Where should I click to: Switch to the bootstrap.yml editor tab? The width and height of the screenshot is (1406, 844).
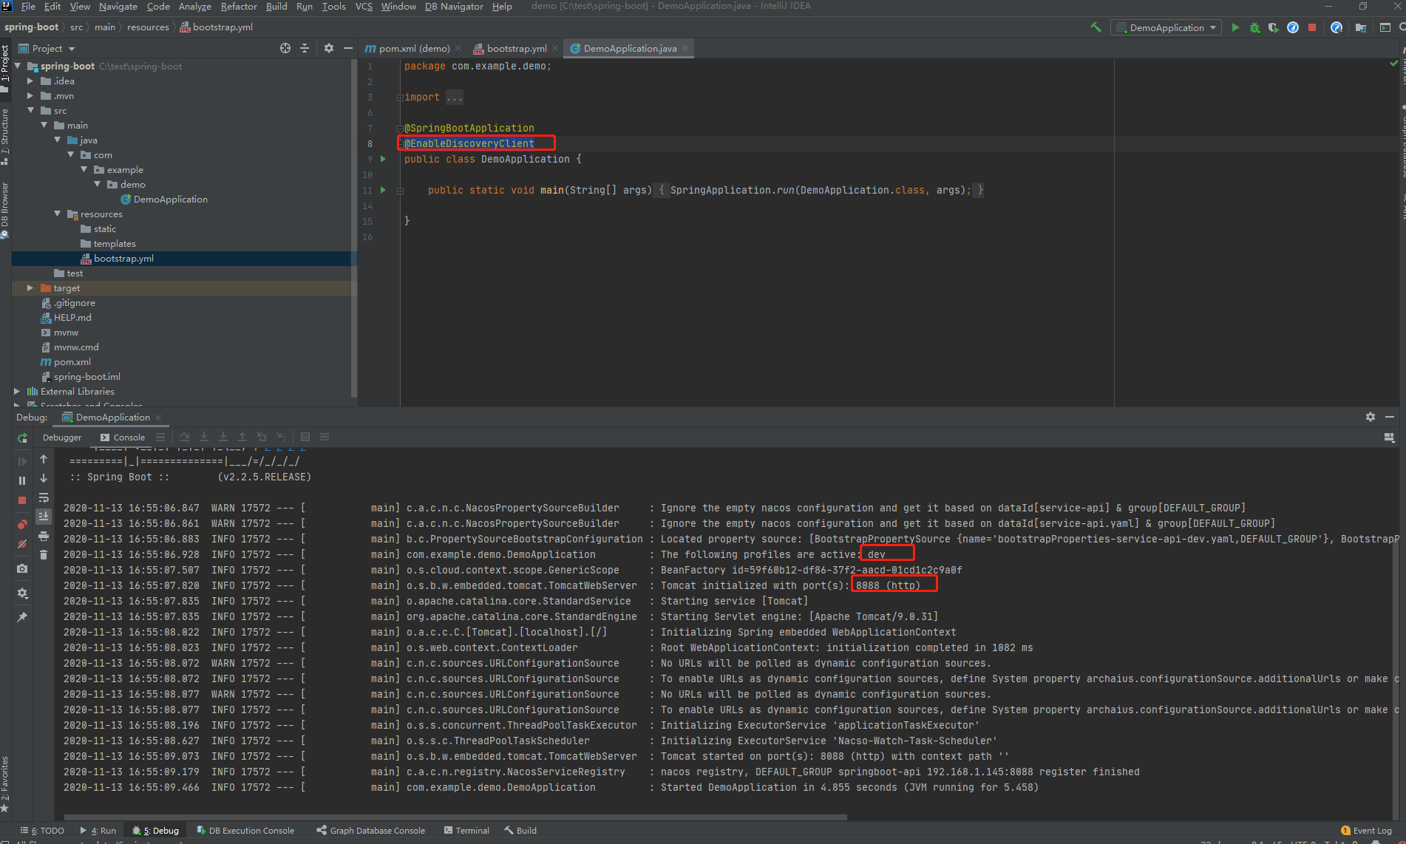(516, 48)
